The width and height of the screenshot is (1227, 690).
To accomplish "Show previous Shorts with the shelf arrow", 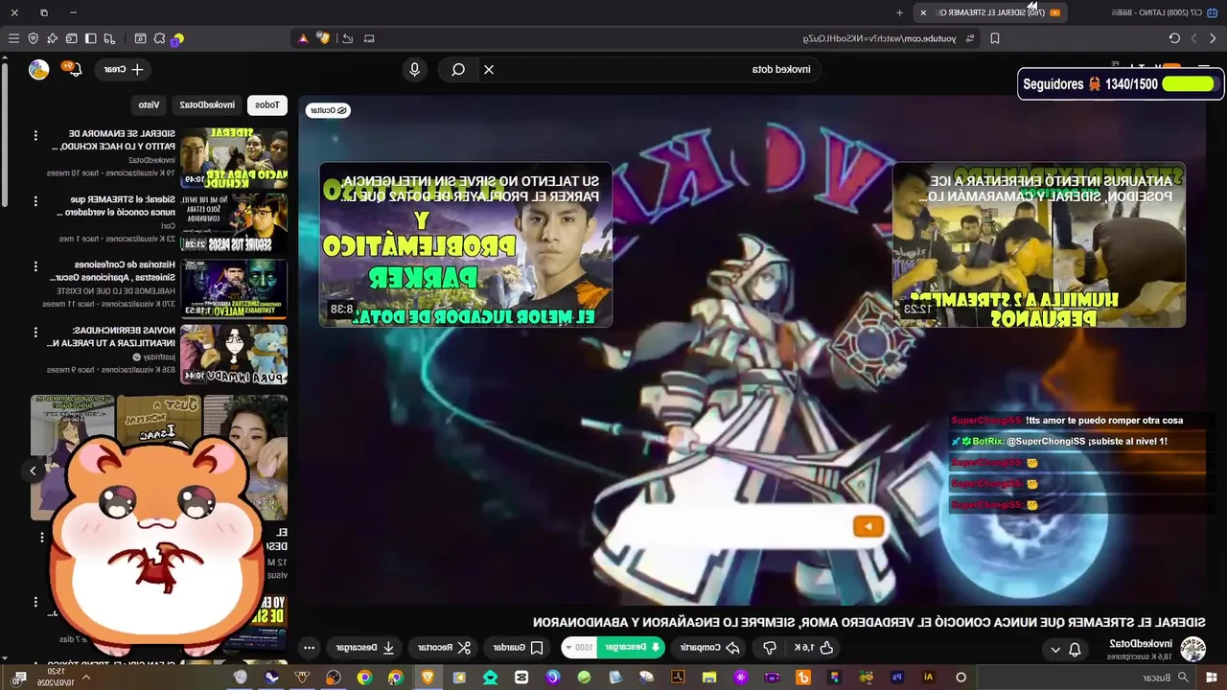I will (33, 471).
